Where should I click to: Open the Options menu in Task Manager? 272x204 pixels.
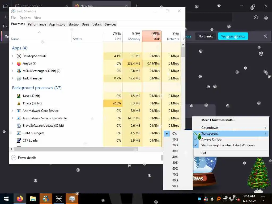(25, 18)
